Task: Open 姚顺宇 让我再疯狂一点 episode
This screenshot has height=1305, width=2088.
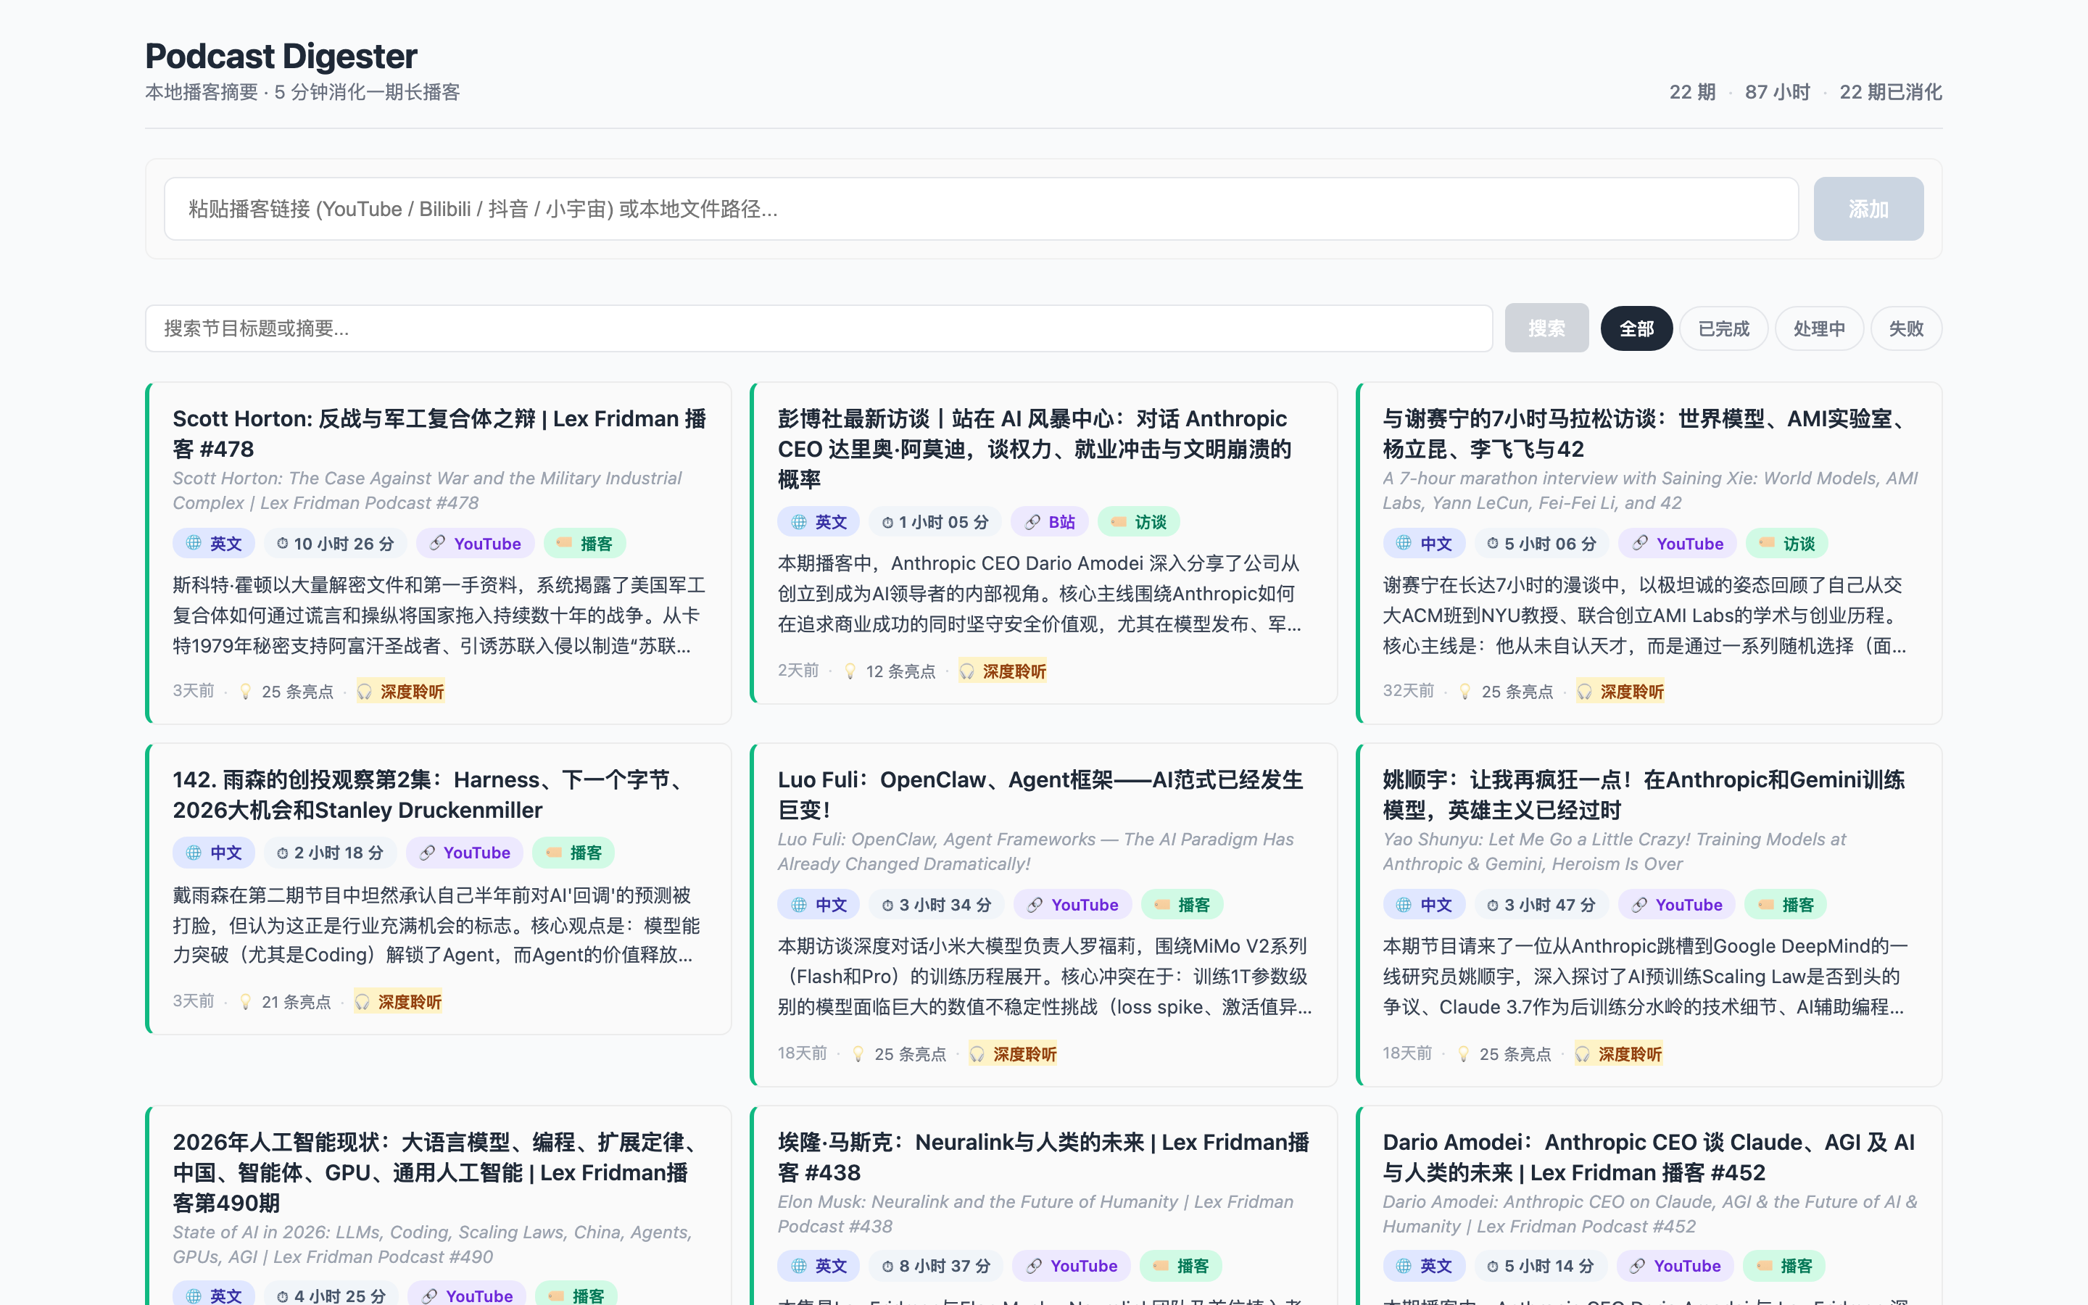Action: click(1644, 795)
